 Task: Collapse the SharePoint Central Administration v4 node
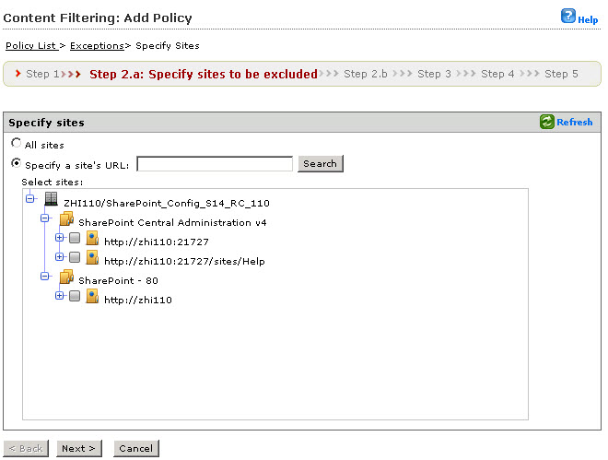coord(44,219)
